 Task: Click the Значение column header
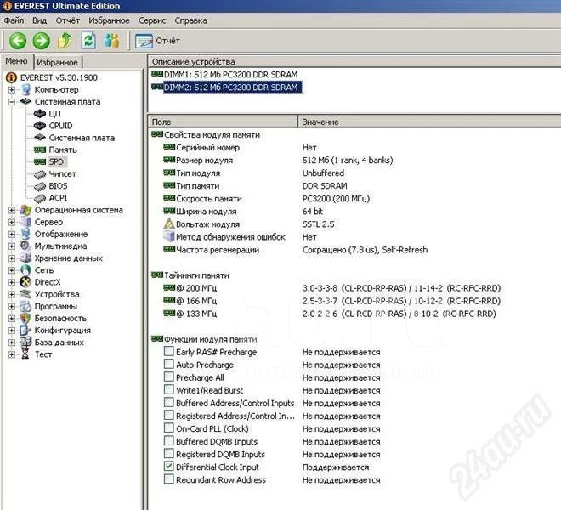(429, 122)
